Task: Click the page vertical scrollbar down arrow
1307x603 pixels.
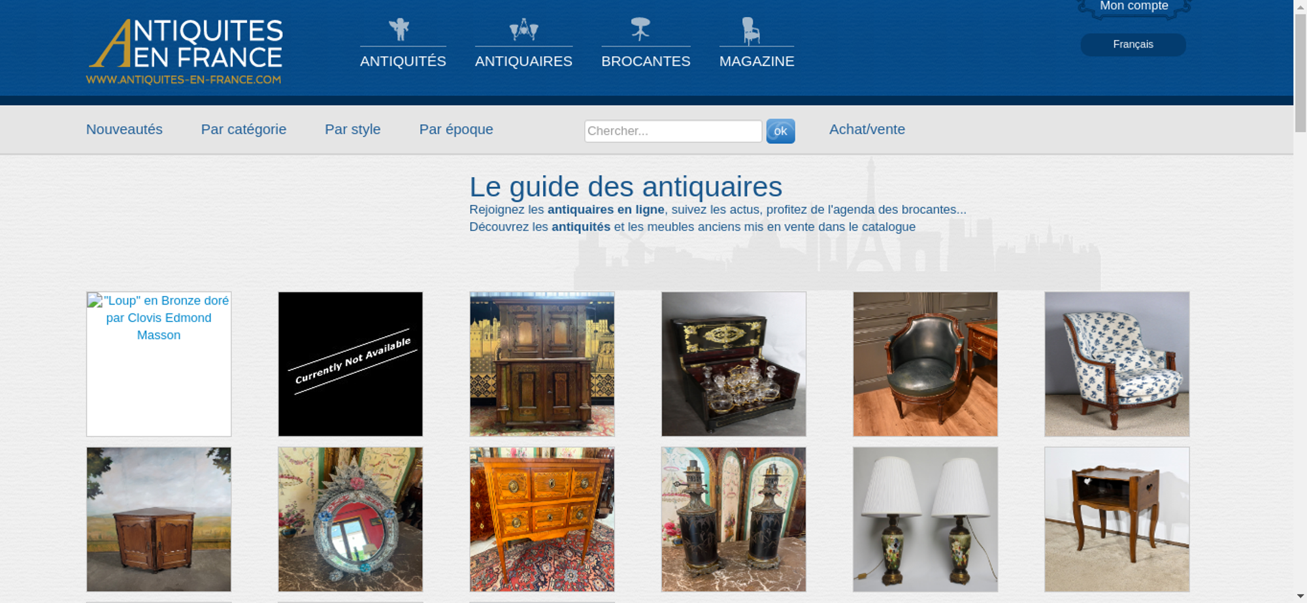Action: click(1300, 596)
